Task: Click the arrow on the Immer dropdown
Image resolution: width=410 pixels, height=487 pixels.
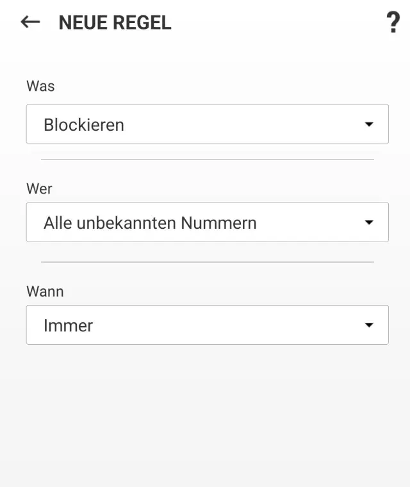Action: (369, 326)
